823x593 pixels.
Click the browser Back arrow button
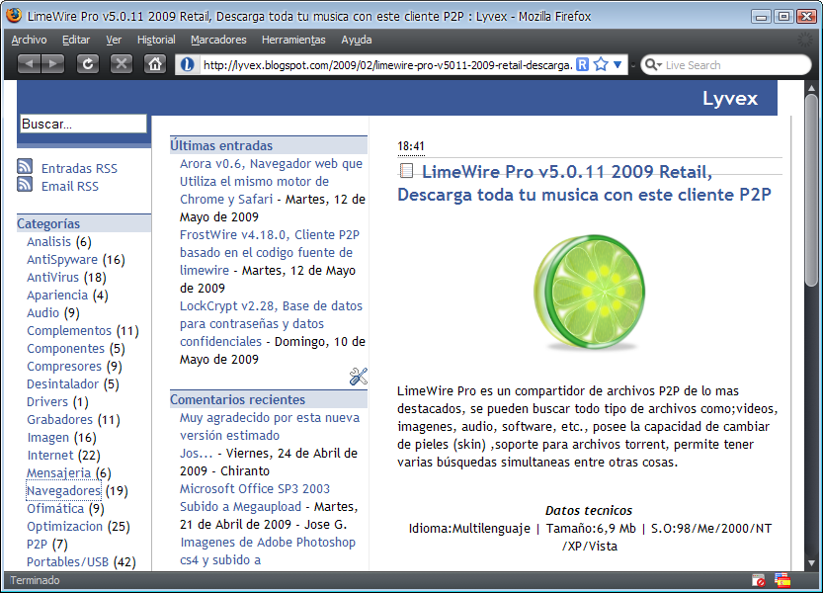[29, 64]
